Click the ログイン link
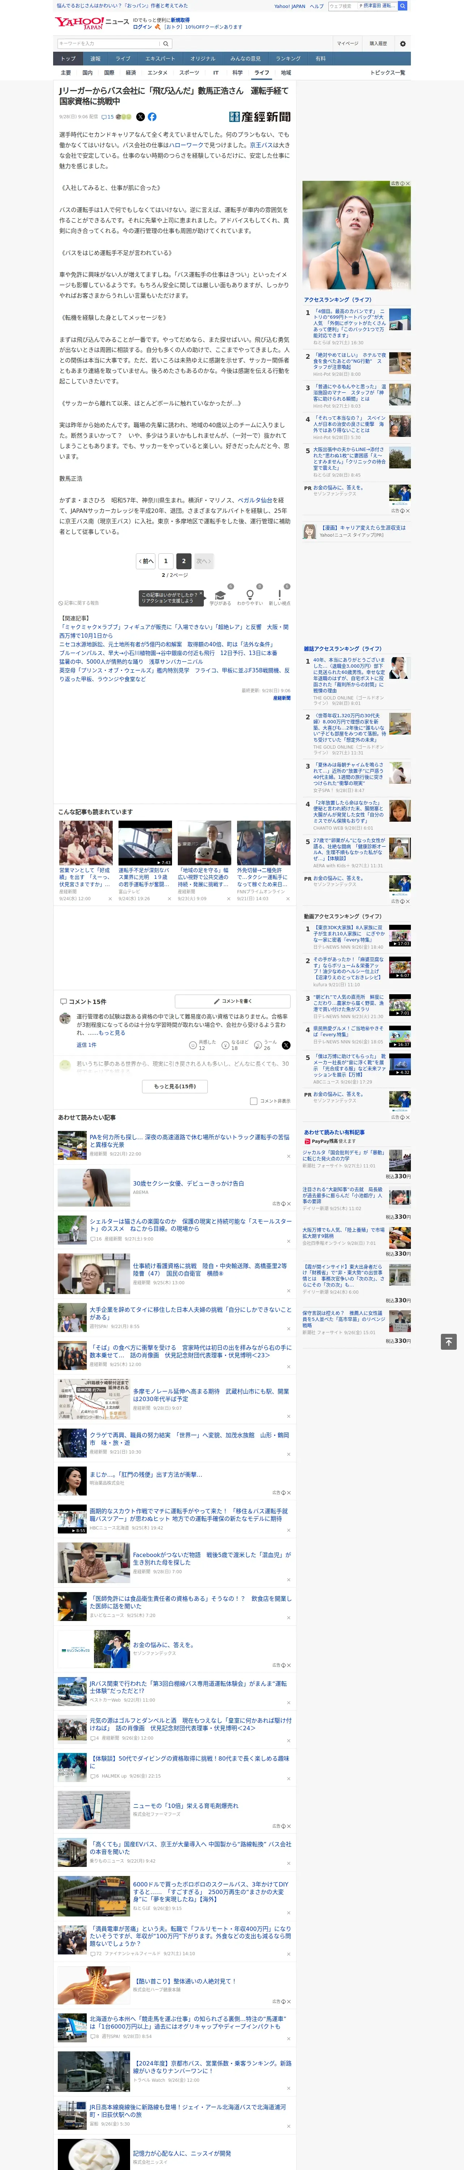 [142, 27]
